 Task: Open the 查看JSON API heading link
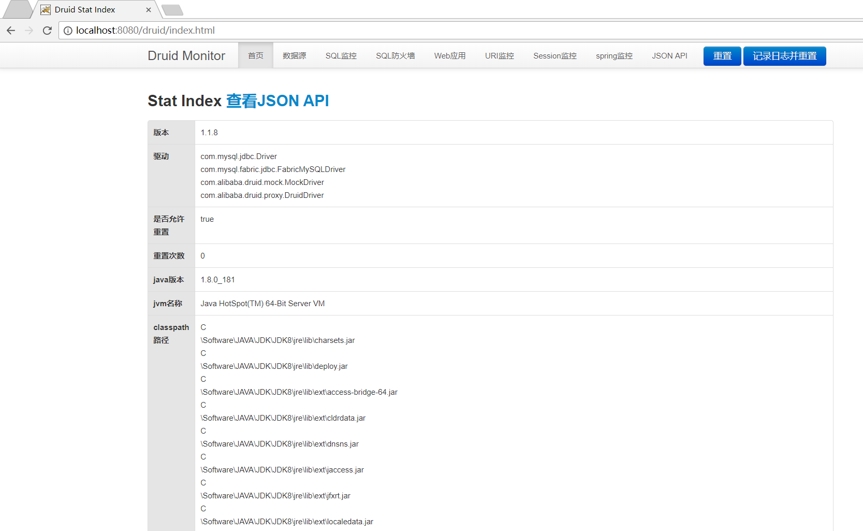point(277,101)
